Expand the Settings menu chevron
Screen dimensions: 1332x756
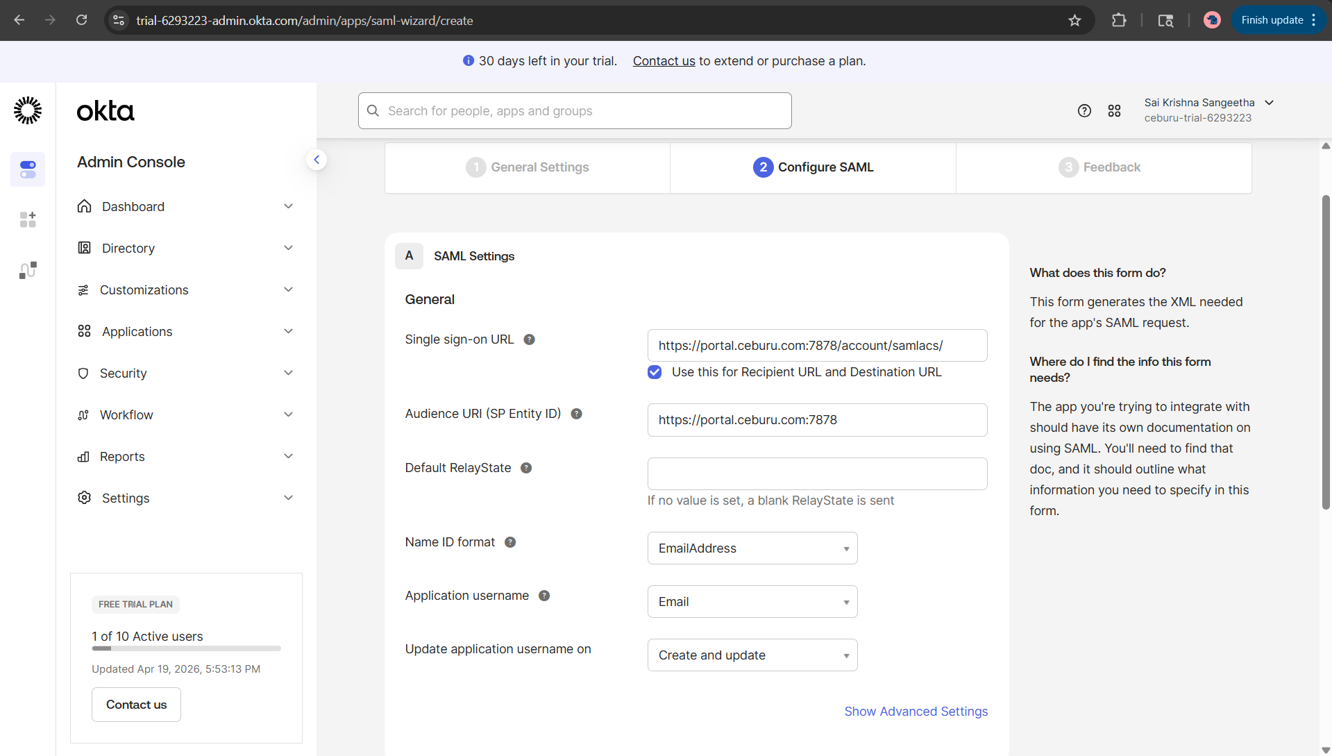click(289, 498)
